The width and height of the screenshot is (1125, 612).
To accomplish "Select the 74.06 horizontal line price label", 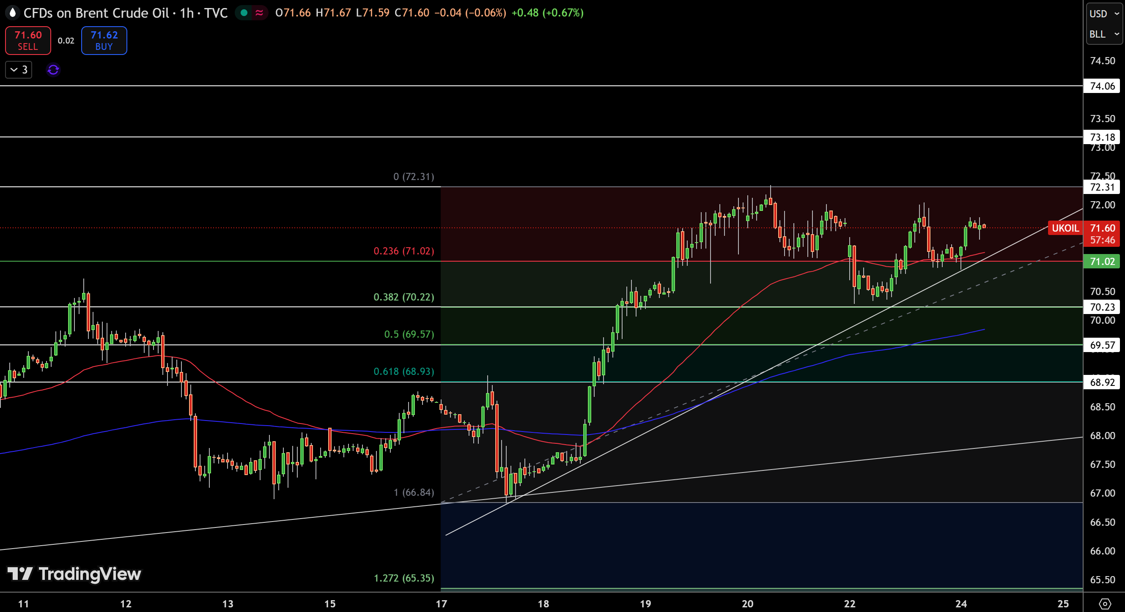I will 1102,86.
